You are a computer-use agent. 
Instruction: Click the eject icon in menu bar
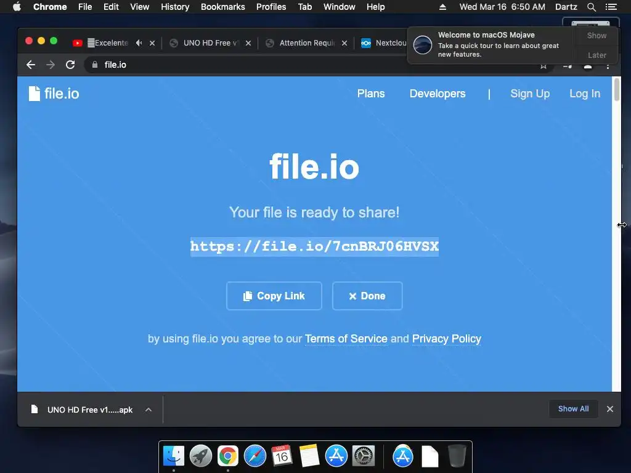coord(442,7)
